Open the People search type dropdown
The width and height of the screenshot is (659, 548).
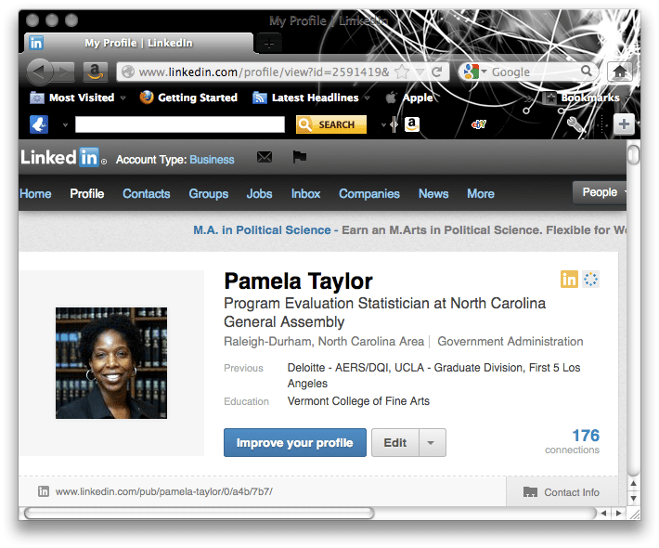603,192
